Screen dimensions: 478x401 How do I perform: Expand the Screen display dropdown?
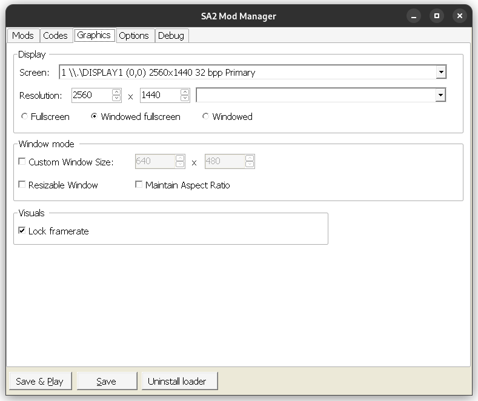pyautogui.click(x=441, y=72)
